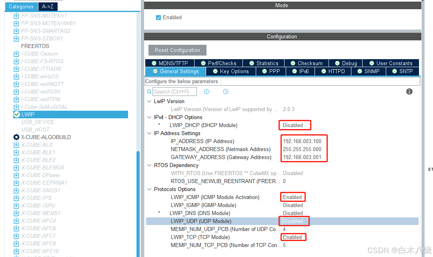This screenshot has width=433, height=257.
Task: Select the download icon for I-CUBE-wolfMQTT
Action: [x=16, y=84]
